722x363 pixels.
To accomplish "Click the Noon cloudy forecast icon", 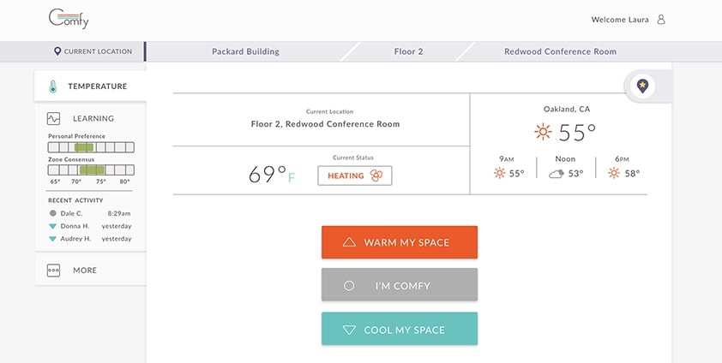I will pos(557,174).
